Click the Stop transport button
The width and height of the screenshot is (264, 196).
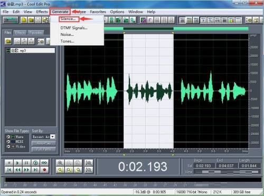tap(9, 163)
